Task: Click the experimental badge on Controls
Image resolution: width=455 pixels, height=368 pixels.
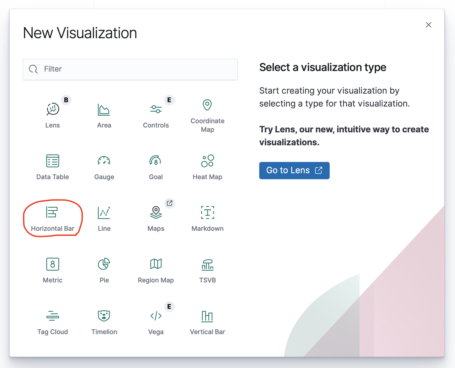Action: (169, 100)
